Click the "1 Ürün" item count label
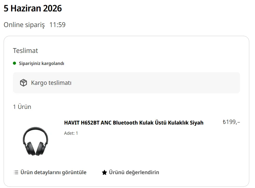Viewport: 255px width, 188px height. 22,107
